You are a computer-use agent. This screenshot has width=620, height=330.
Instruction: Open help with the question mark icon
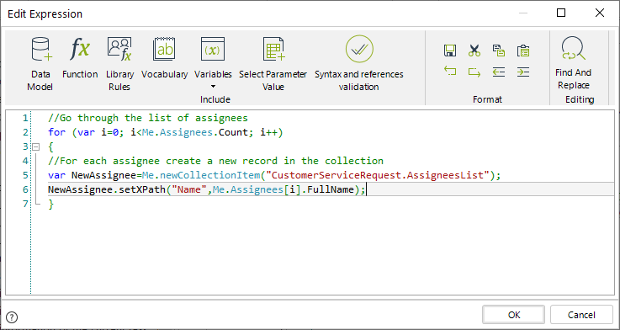(13, 317)
